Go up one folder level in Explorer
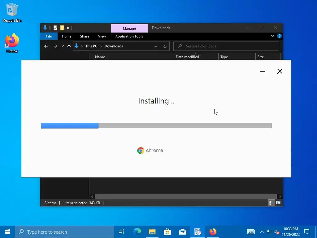The height and width of the screenshot is (238, 317). (69, 46)
